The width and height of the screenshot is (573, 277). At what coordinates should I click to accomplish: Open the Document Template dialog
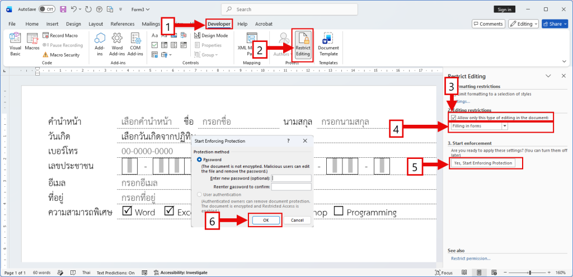(x=328, y=44)
